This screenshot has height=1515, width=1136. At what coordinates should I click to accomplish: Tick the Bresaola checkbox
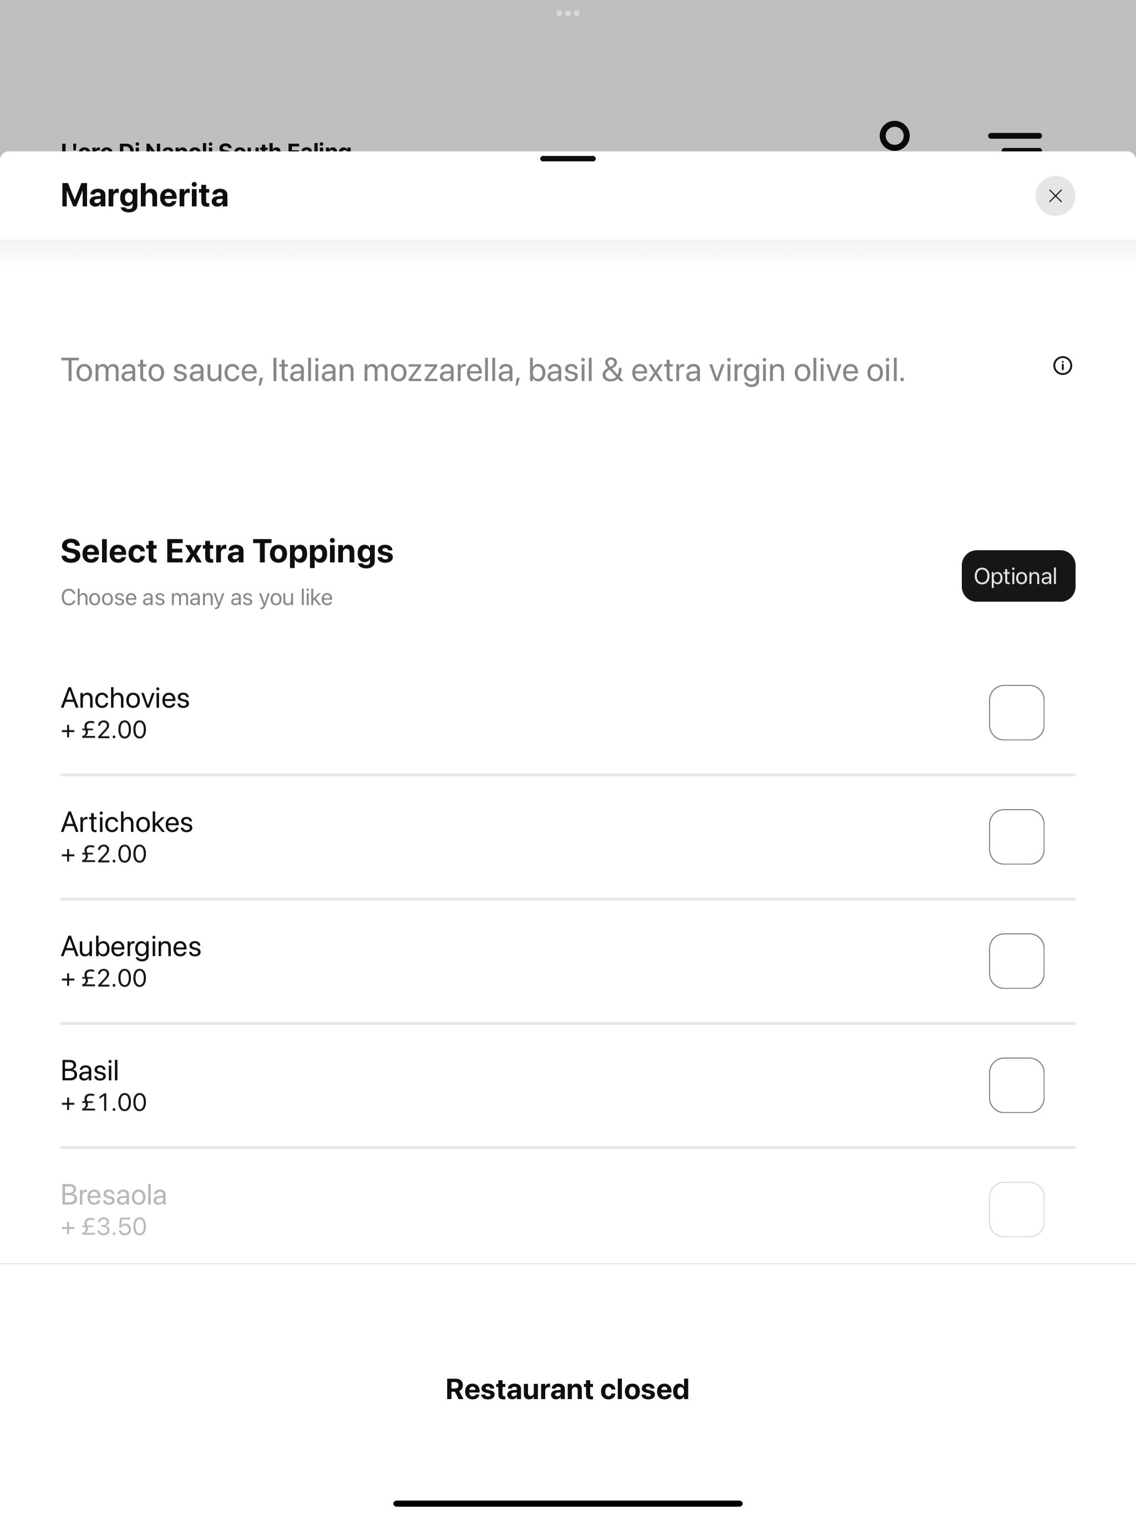click(1016, 1209)
